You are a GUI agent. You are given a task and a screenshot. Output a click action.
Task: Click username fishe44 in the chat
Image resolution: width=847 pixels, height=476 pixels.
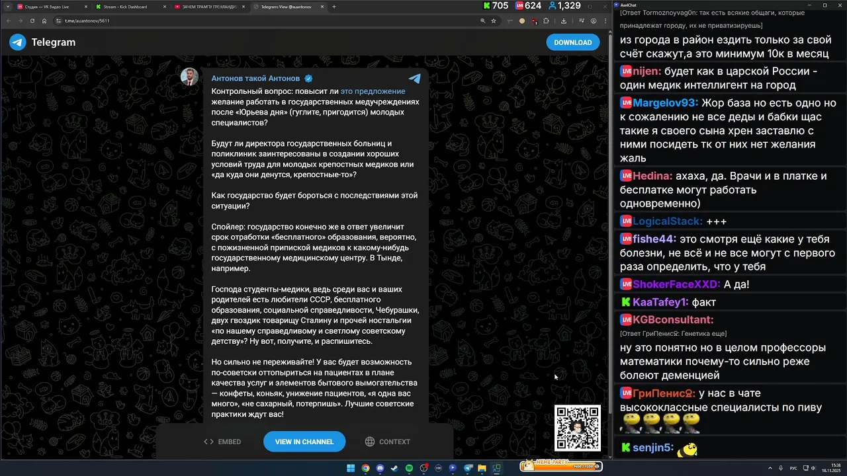click(654, 239)
